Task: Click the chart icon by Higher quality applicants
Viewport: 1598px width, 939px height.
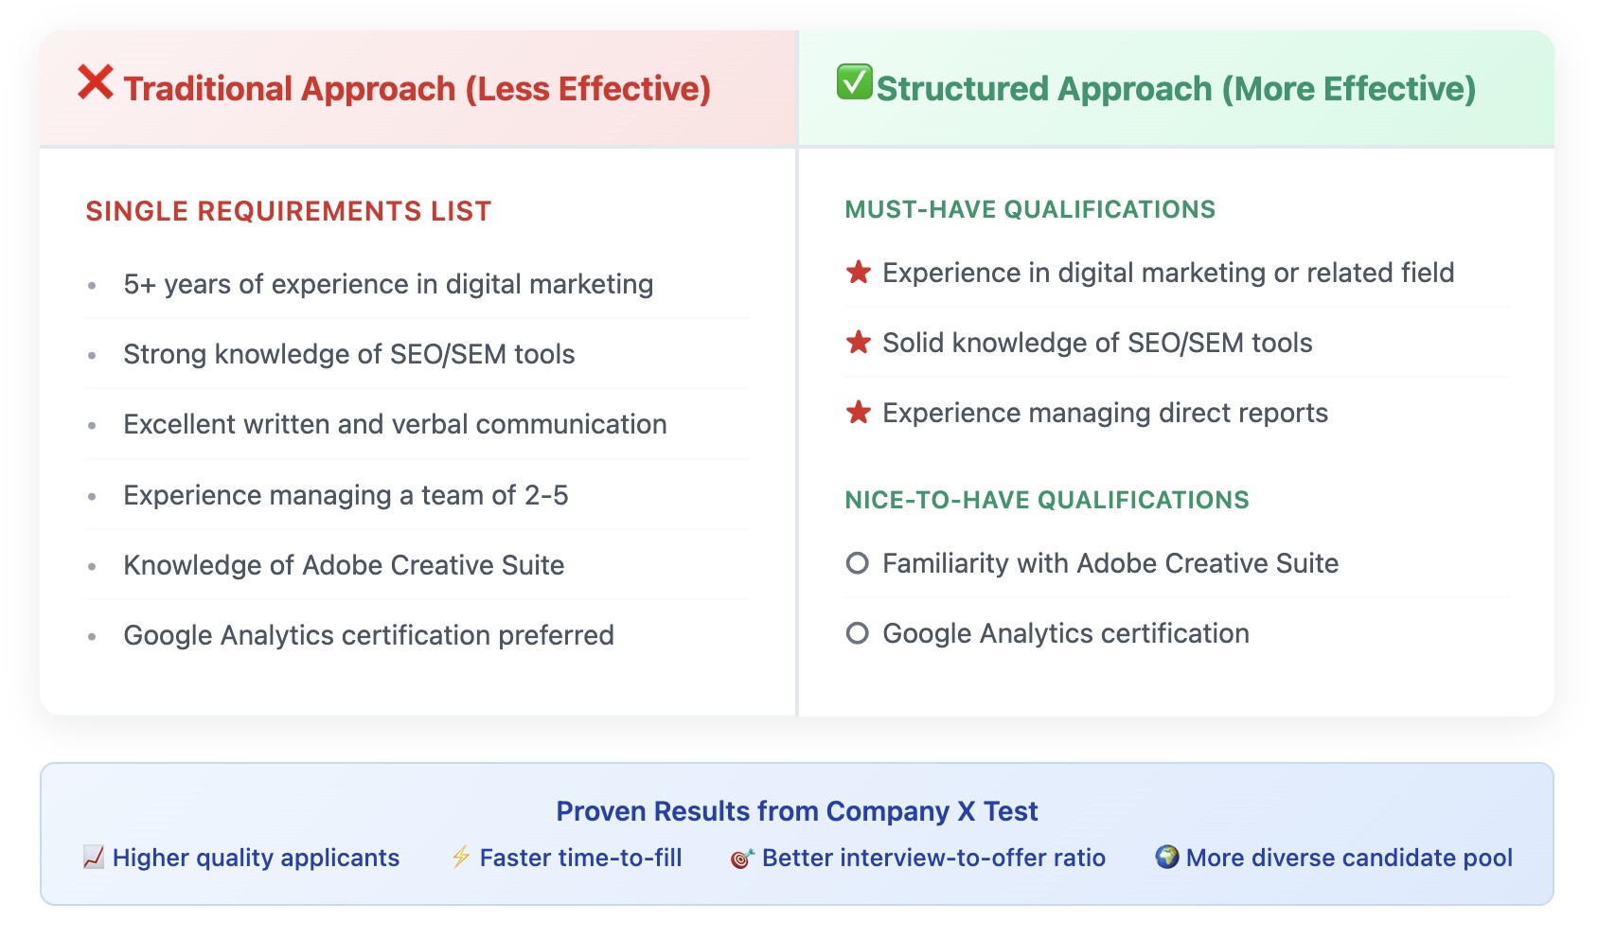Action: [x=94, y=858]
